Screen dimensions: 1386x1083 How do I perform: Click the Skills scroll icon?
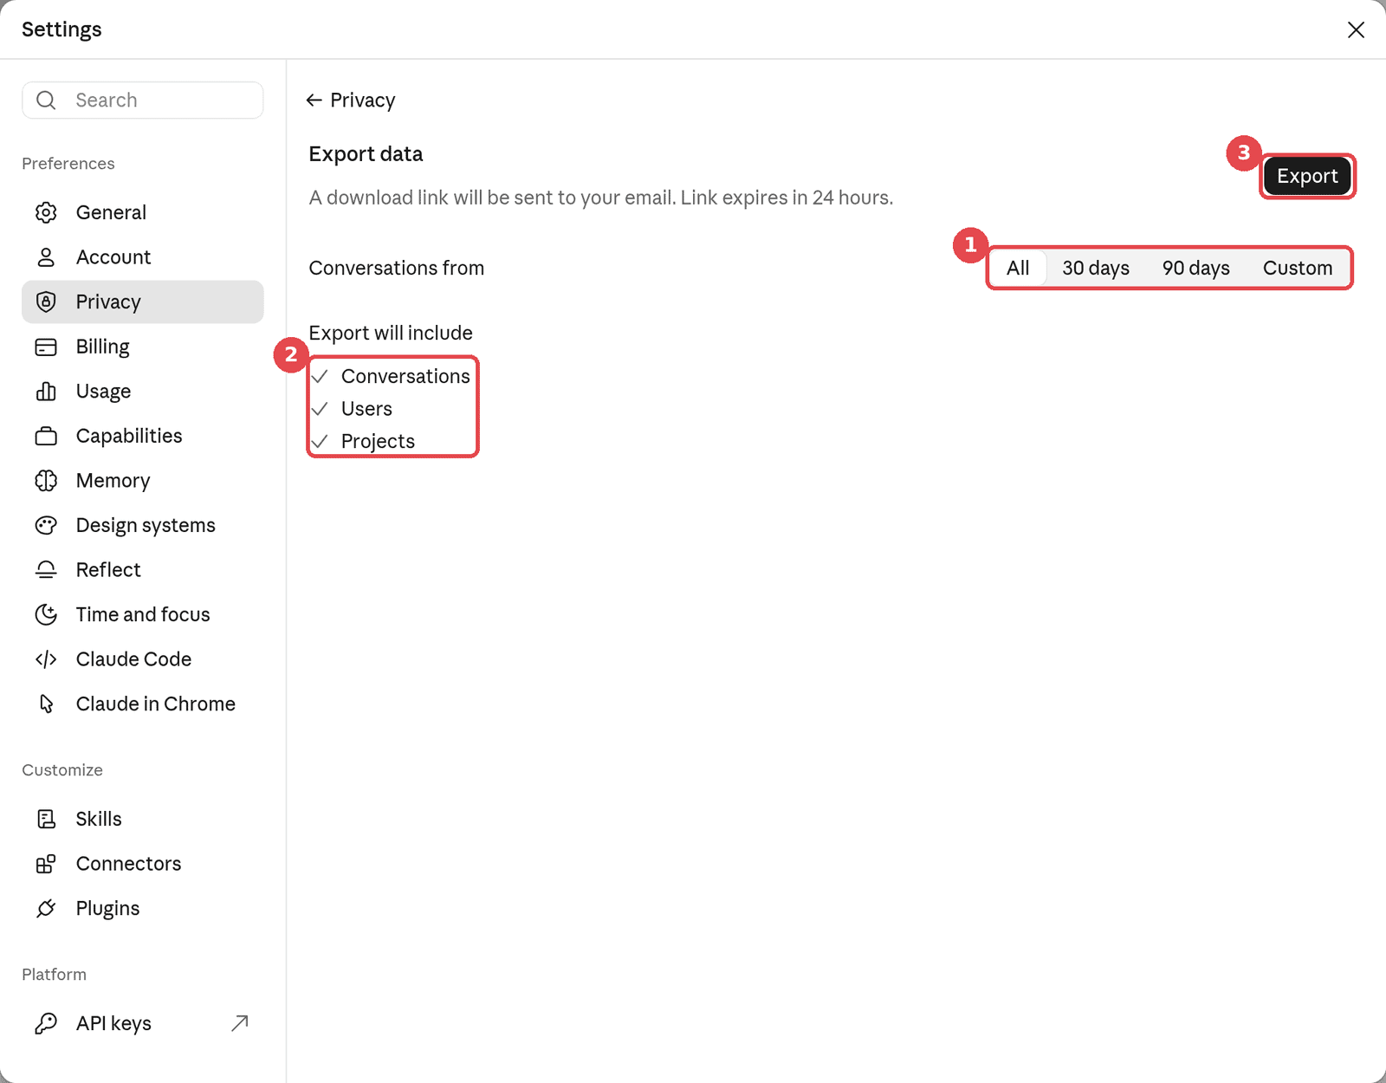[46, 819]
